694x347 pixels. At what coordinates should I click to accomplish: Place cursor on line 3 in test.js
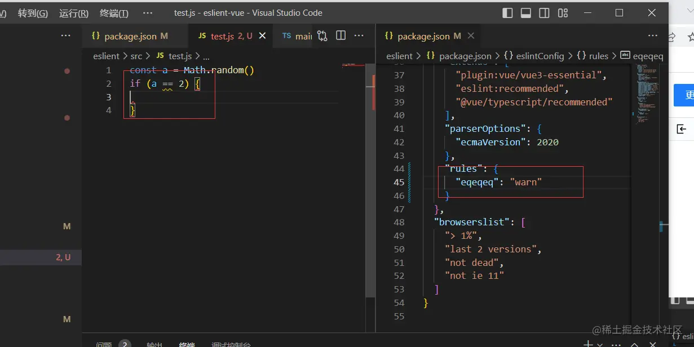[x=226, y=97]
